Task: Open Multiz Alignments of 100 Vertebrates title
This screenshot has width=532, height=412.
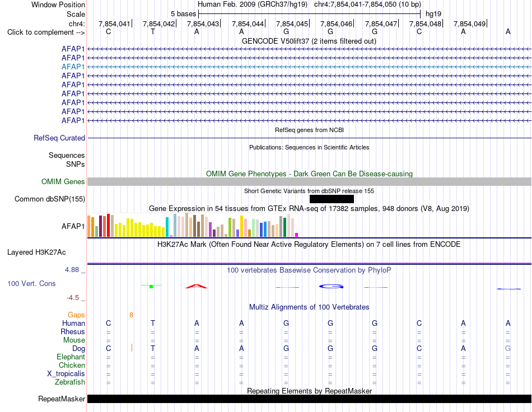Action: 309,307
